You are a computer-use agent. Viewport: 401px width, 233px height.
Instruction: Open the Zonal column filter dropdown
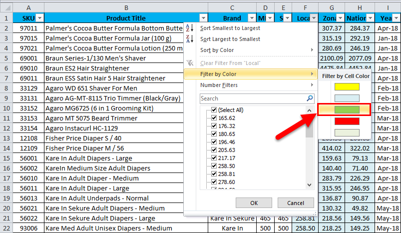pos(340,18)
